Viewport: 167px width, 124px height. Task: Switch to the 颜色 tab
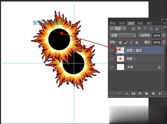coord(113,23)
